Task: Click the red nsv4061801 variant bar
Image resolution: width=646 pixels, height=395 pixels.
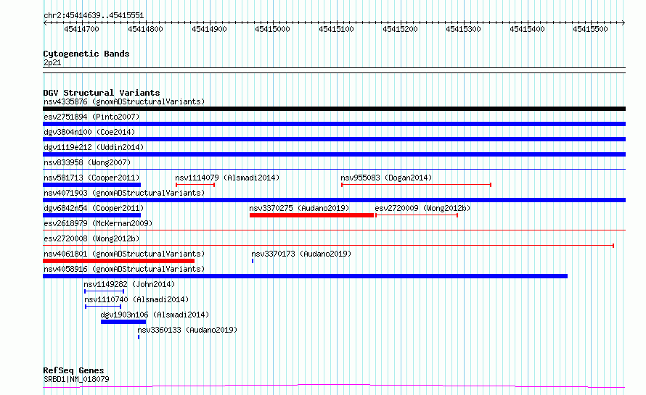Action: click(x=118, y=261)
